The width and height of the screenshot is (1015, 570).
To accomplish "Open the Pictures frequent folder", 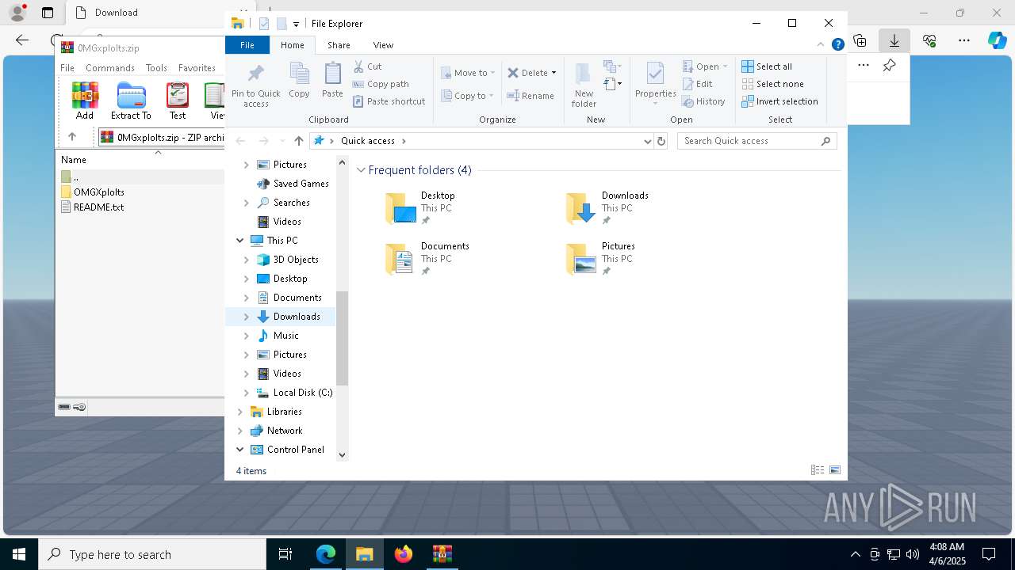I will 600,259.
